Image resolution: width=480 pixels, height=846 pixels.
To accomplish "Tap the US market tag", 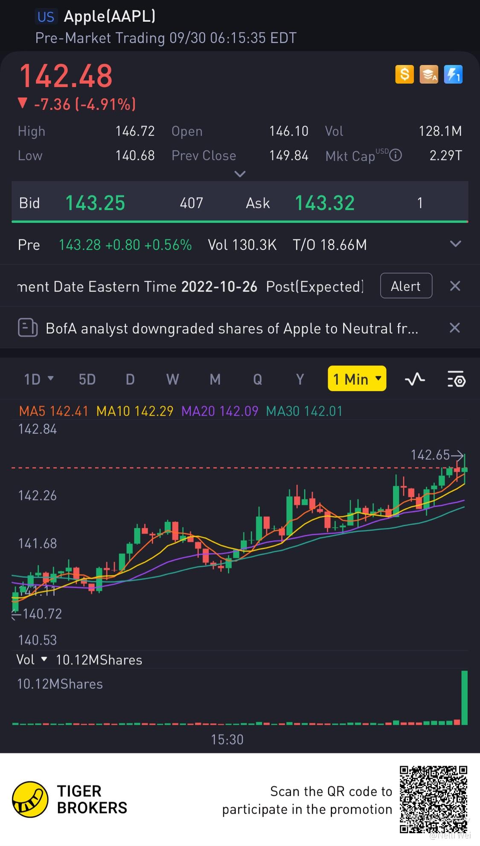I will pyautogui.click(x=46, y=17).
